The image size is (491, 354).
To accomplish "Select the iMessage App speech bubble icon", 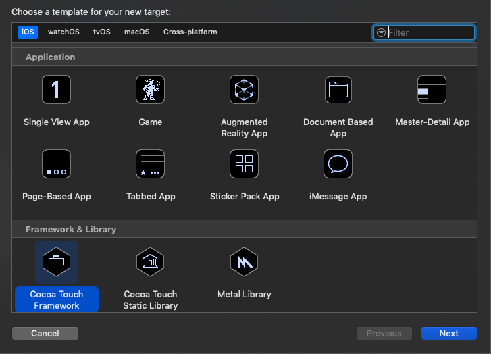I will point(338,164).
